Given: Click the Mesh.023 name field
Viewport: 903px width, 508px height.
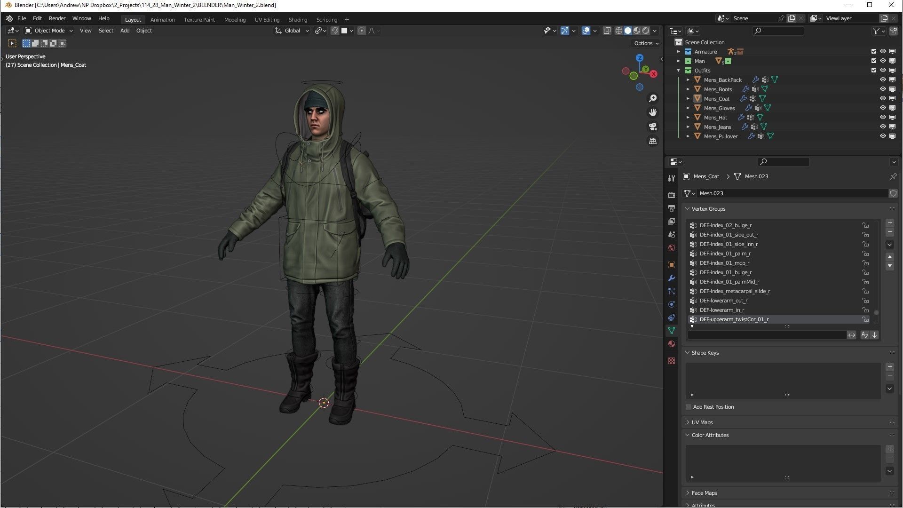Looking at the screenshot, I should 792,193.
